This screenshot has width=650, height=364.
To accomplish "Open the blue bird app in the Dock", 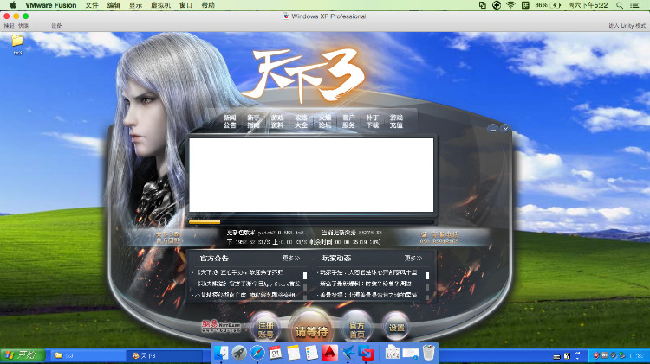I will tap(348, 353).
